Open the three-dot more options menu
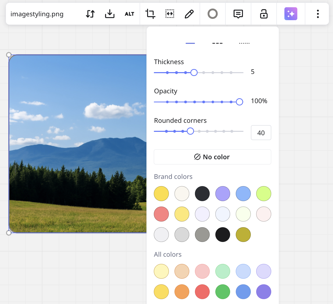This screenshot has width=333, height=304. click(318, 14)
